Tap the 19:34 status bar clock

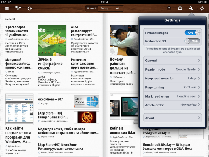coord(104,2)
